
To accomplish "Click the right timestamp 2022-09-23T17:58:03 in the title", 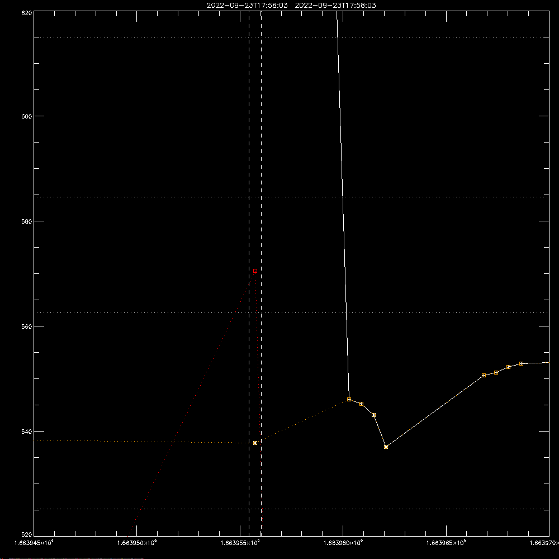I will (335, 6).
